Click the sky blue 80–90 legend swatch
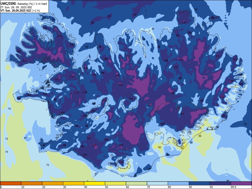 pos(178,183)
